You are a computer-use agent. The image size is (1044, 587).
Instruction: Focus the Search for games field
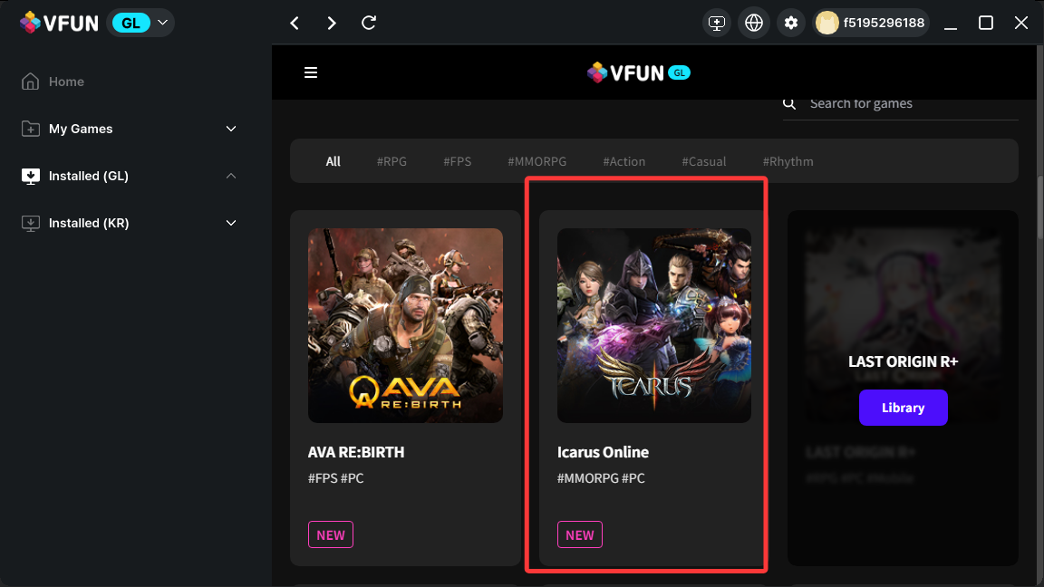point(900,104)
